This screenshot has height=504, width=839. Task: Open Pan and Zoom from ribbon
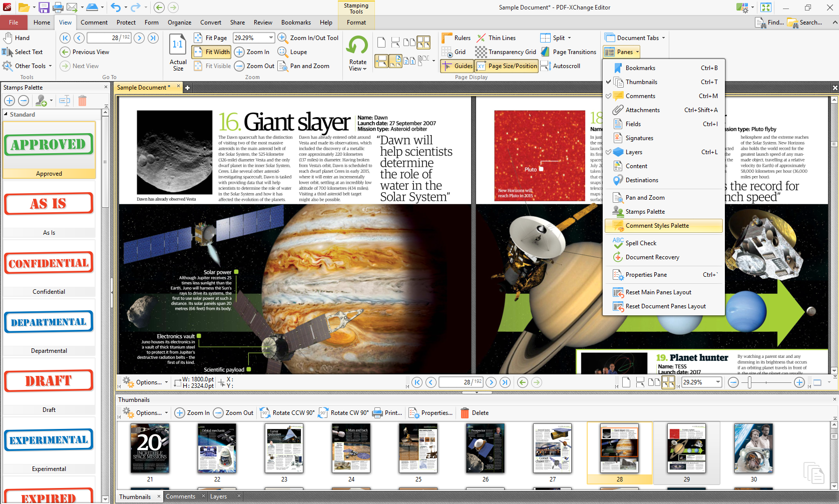point(303,66)
